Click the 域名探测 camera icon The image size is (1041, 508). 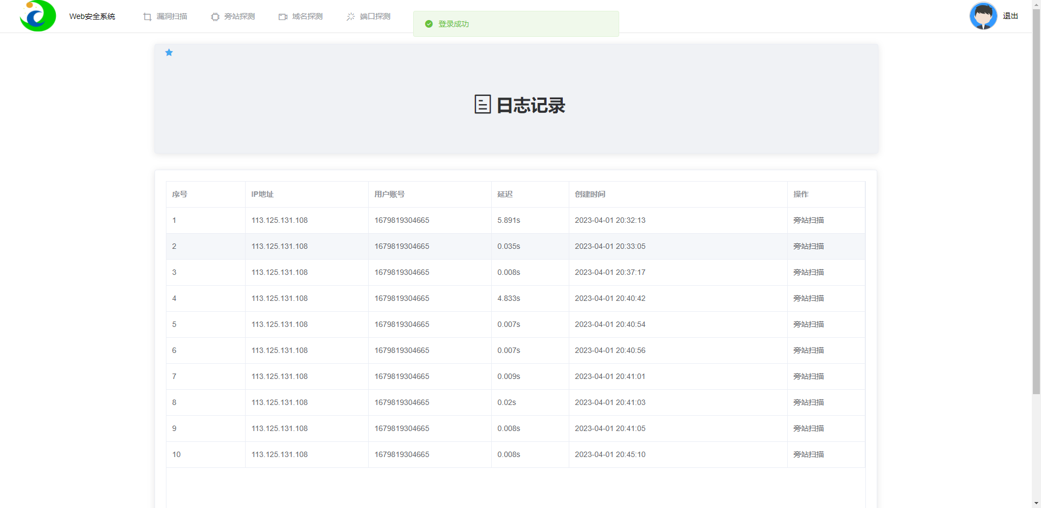(283, 17)
